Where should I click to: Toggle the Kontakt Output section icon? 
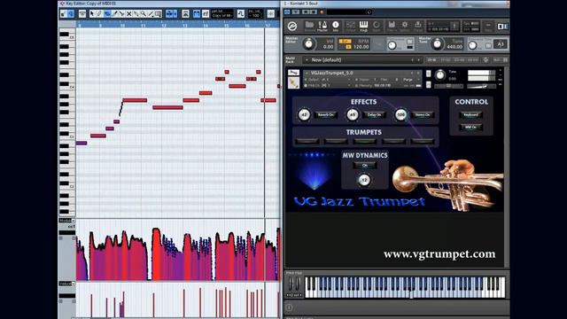351,26
